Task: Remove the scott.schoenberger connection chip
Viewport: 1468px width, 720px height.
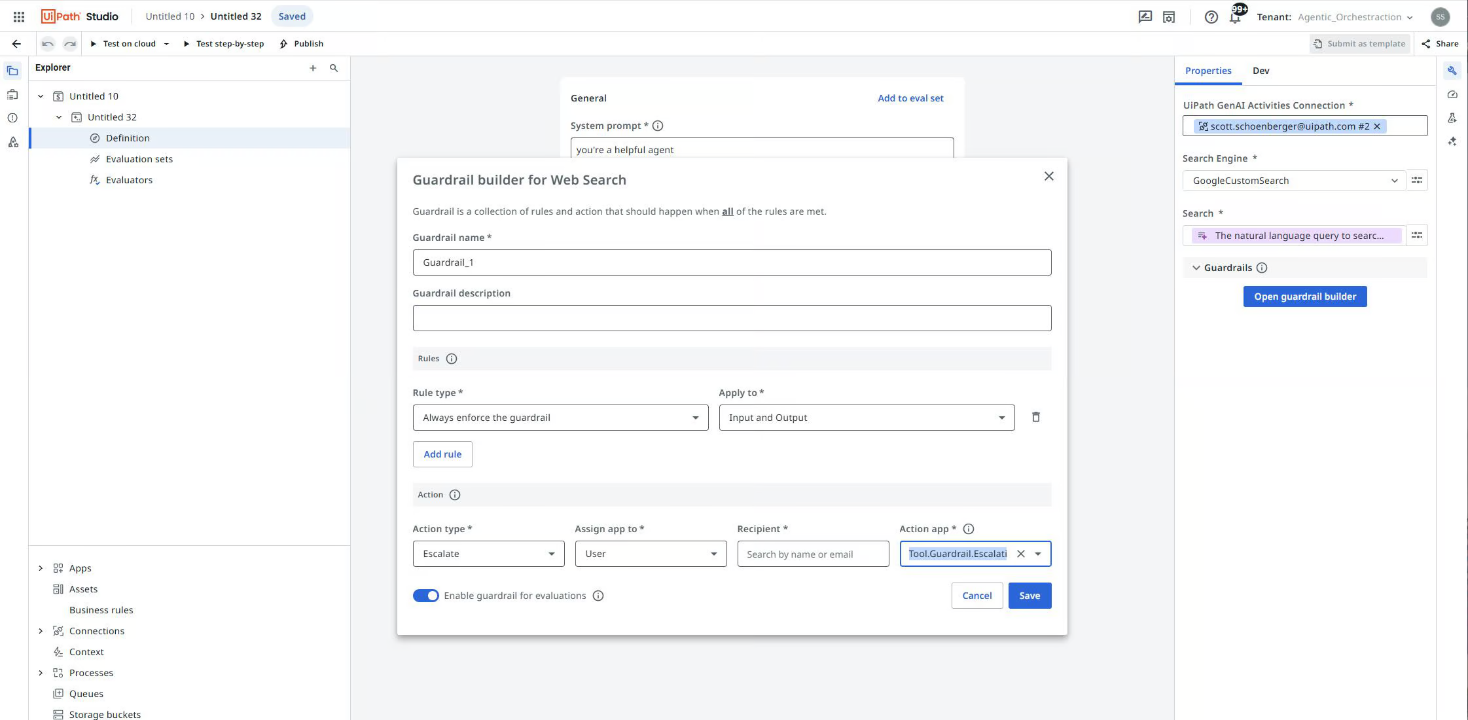Action: point(1377,126)
